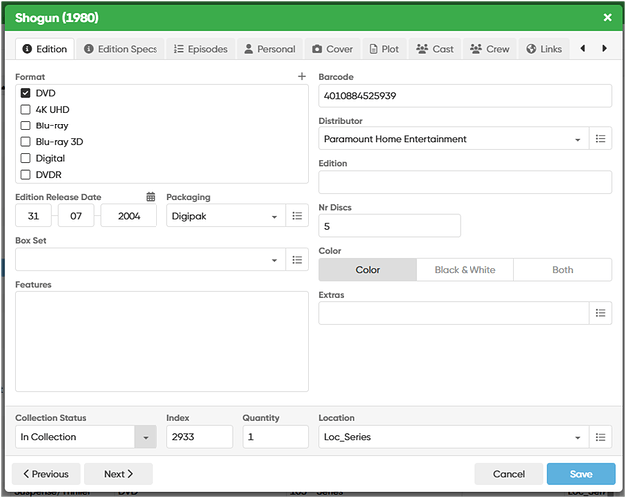The image size is (626, 498).
Task: Click the Save button
Action: (x=580, y=474)
